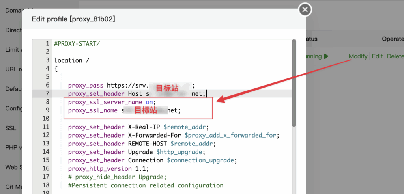Click the #PROXY-START/ comment line

[77, 44]
